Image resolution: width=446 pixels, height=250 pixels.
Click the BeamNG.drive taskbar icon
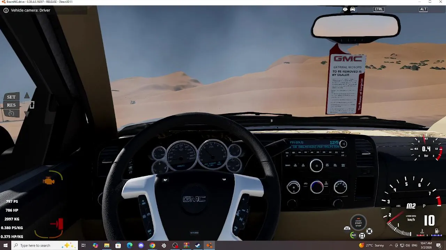coord(209,245)
